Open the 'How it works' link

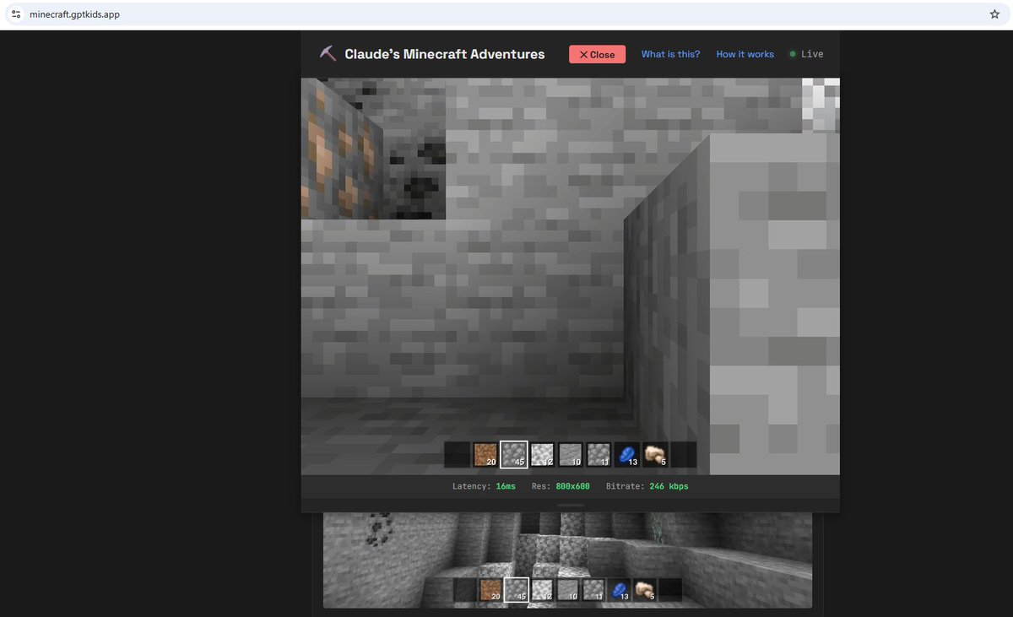(745, 54)
